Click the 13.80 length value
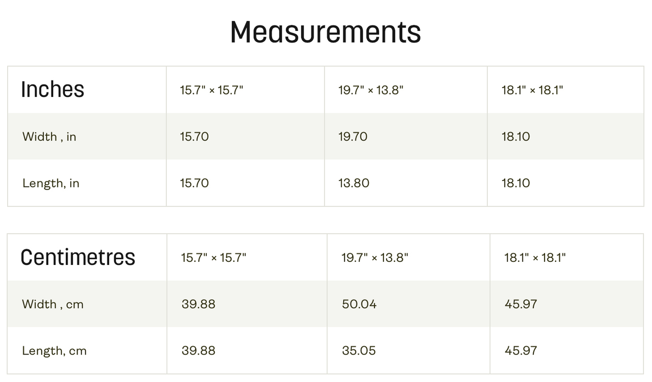The height and width of the screenshot is (382, 652). click(x=354, y=183)
